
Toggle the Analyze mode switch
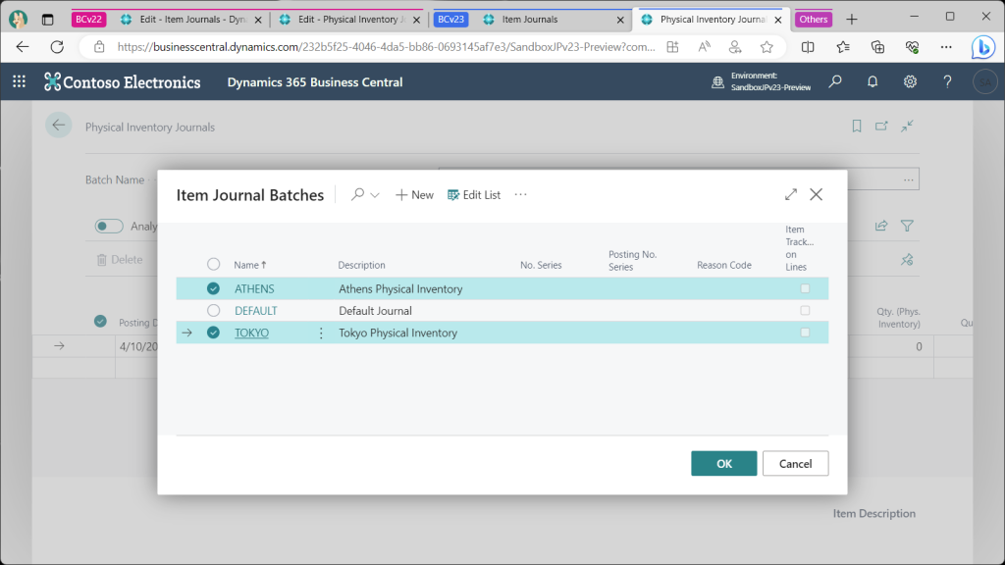pyautogui.click(x=109, y=227)
